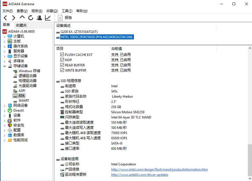Expand the DirectX tree node
The height and width of the screenshot is (181, 252).
pos(5,111)
